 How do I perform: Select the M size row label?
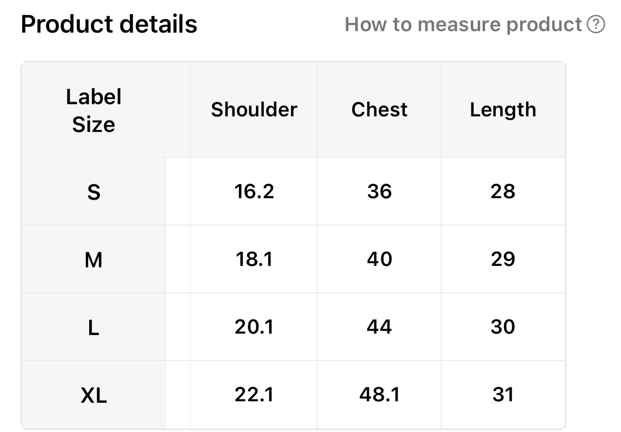tap(94, 260)
